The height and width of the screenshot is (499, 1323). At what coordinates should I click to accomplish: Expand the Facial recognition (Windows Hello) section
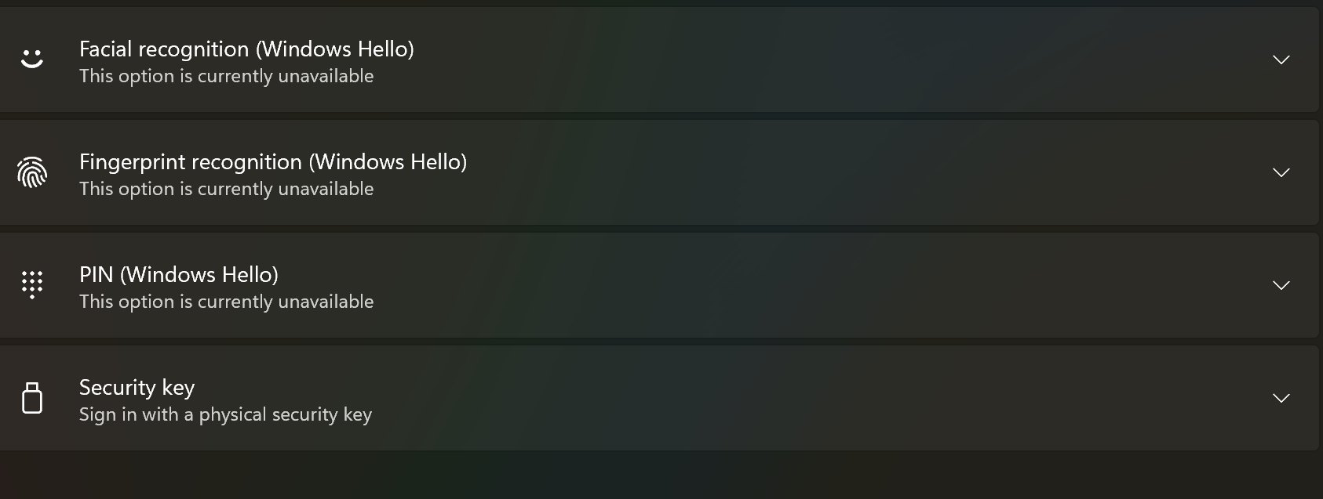click(1280, 59)
